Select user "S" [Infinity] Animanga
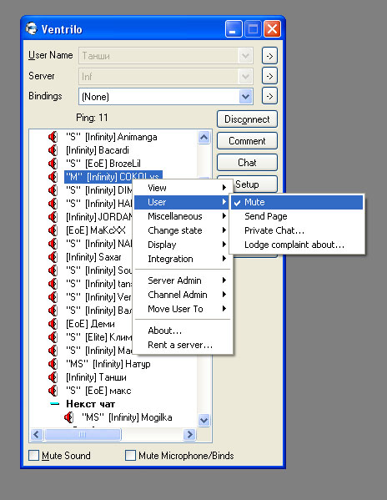Screen dimensions: 387x500 (112, 137)
